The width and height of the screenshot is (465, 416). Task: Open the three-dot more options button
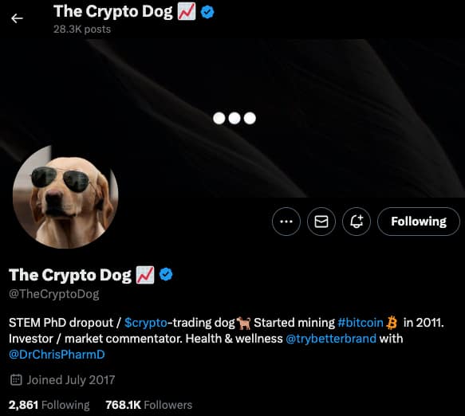pos(286,222)
